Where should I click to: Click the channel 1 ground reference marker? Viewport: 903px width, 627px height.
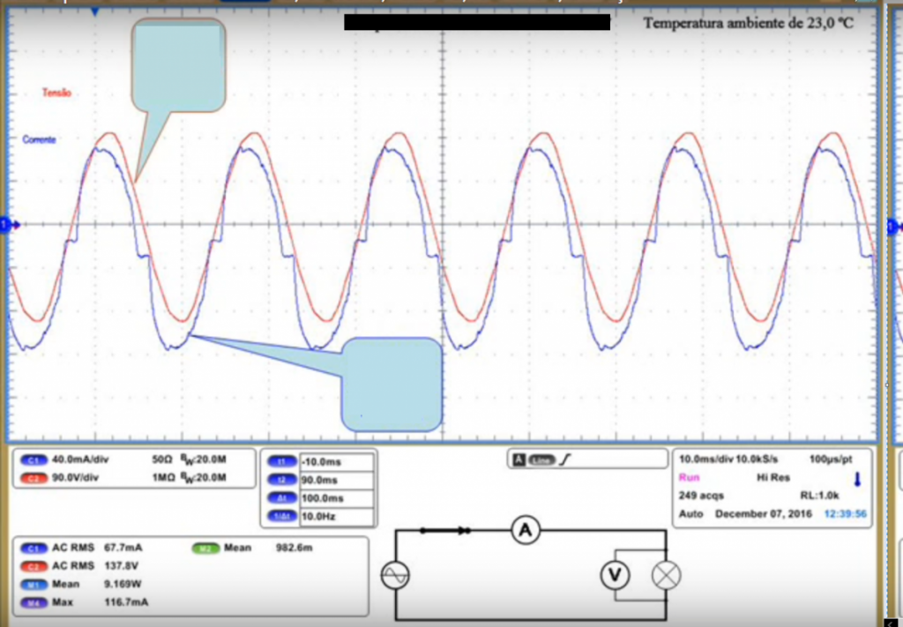[4, 226]
